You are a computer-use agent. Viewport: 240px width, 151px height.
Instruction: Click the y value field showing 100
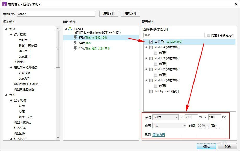point(215,117)
